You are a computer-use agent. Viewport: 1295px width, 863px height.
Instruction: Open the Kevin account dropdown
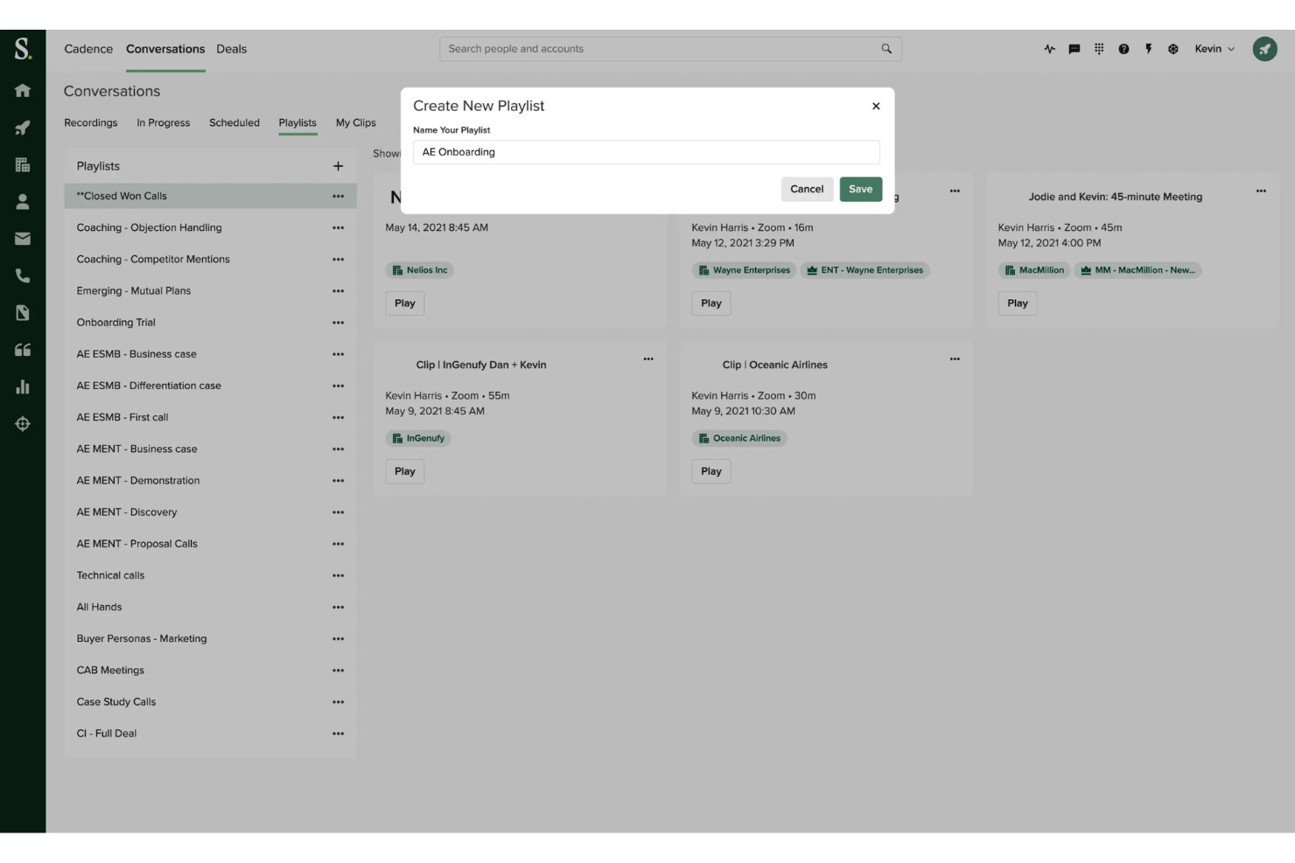[x=1214, y=48]
